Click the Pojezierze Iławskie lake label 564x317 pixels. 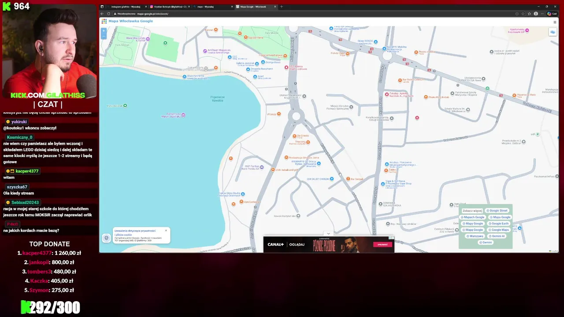[x=218, y=98]
